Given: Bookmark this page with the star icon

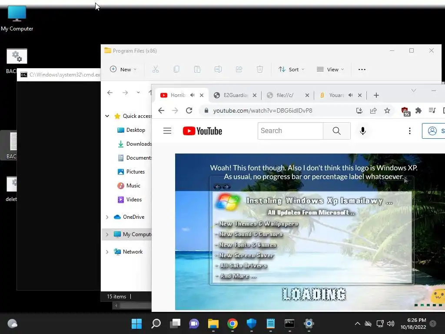Looking at the screenshot, I should coord(387,110).
